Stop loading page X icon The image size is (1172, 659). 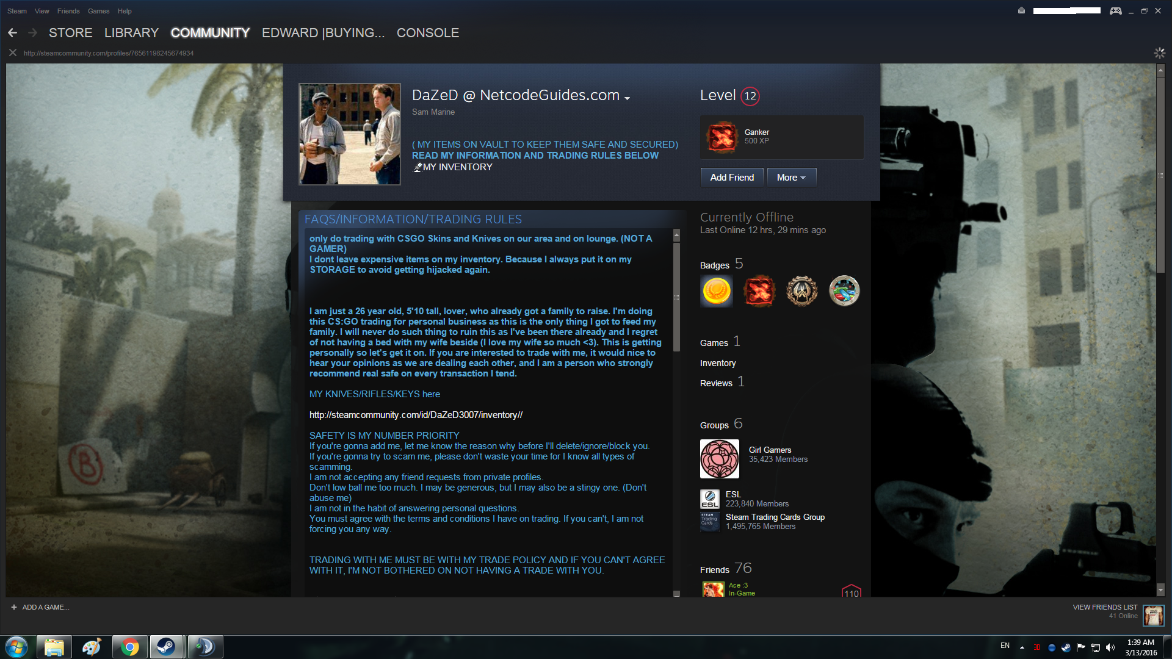[x=12, y=53]
